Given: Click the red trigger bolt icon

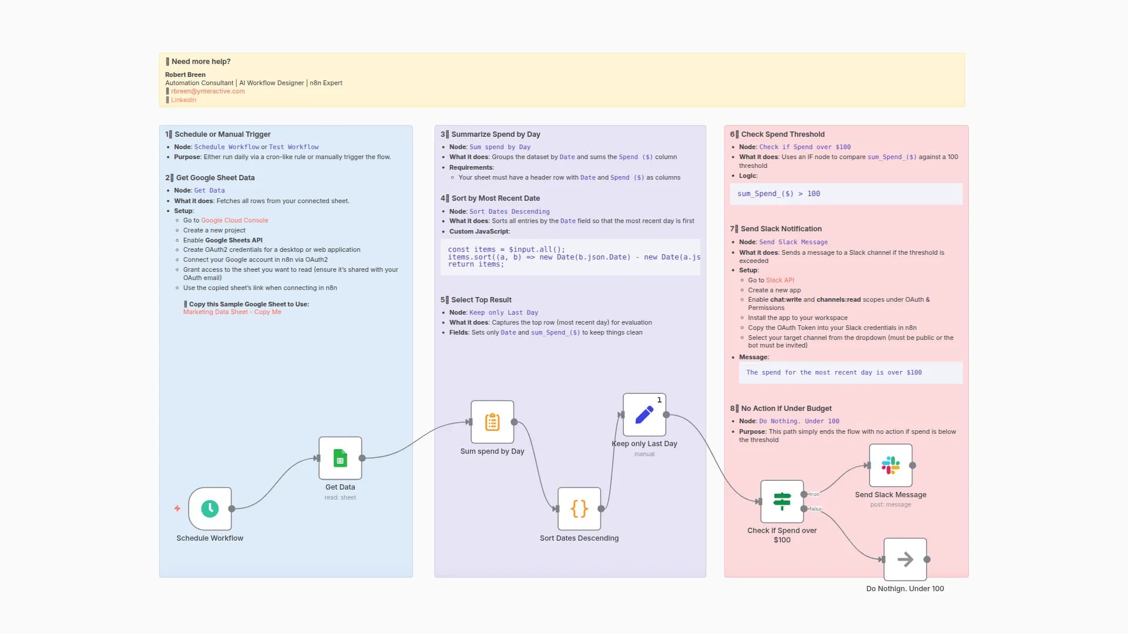Looking at the screenshot, I should (x=177, y=508).
